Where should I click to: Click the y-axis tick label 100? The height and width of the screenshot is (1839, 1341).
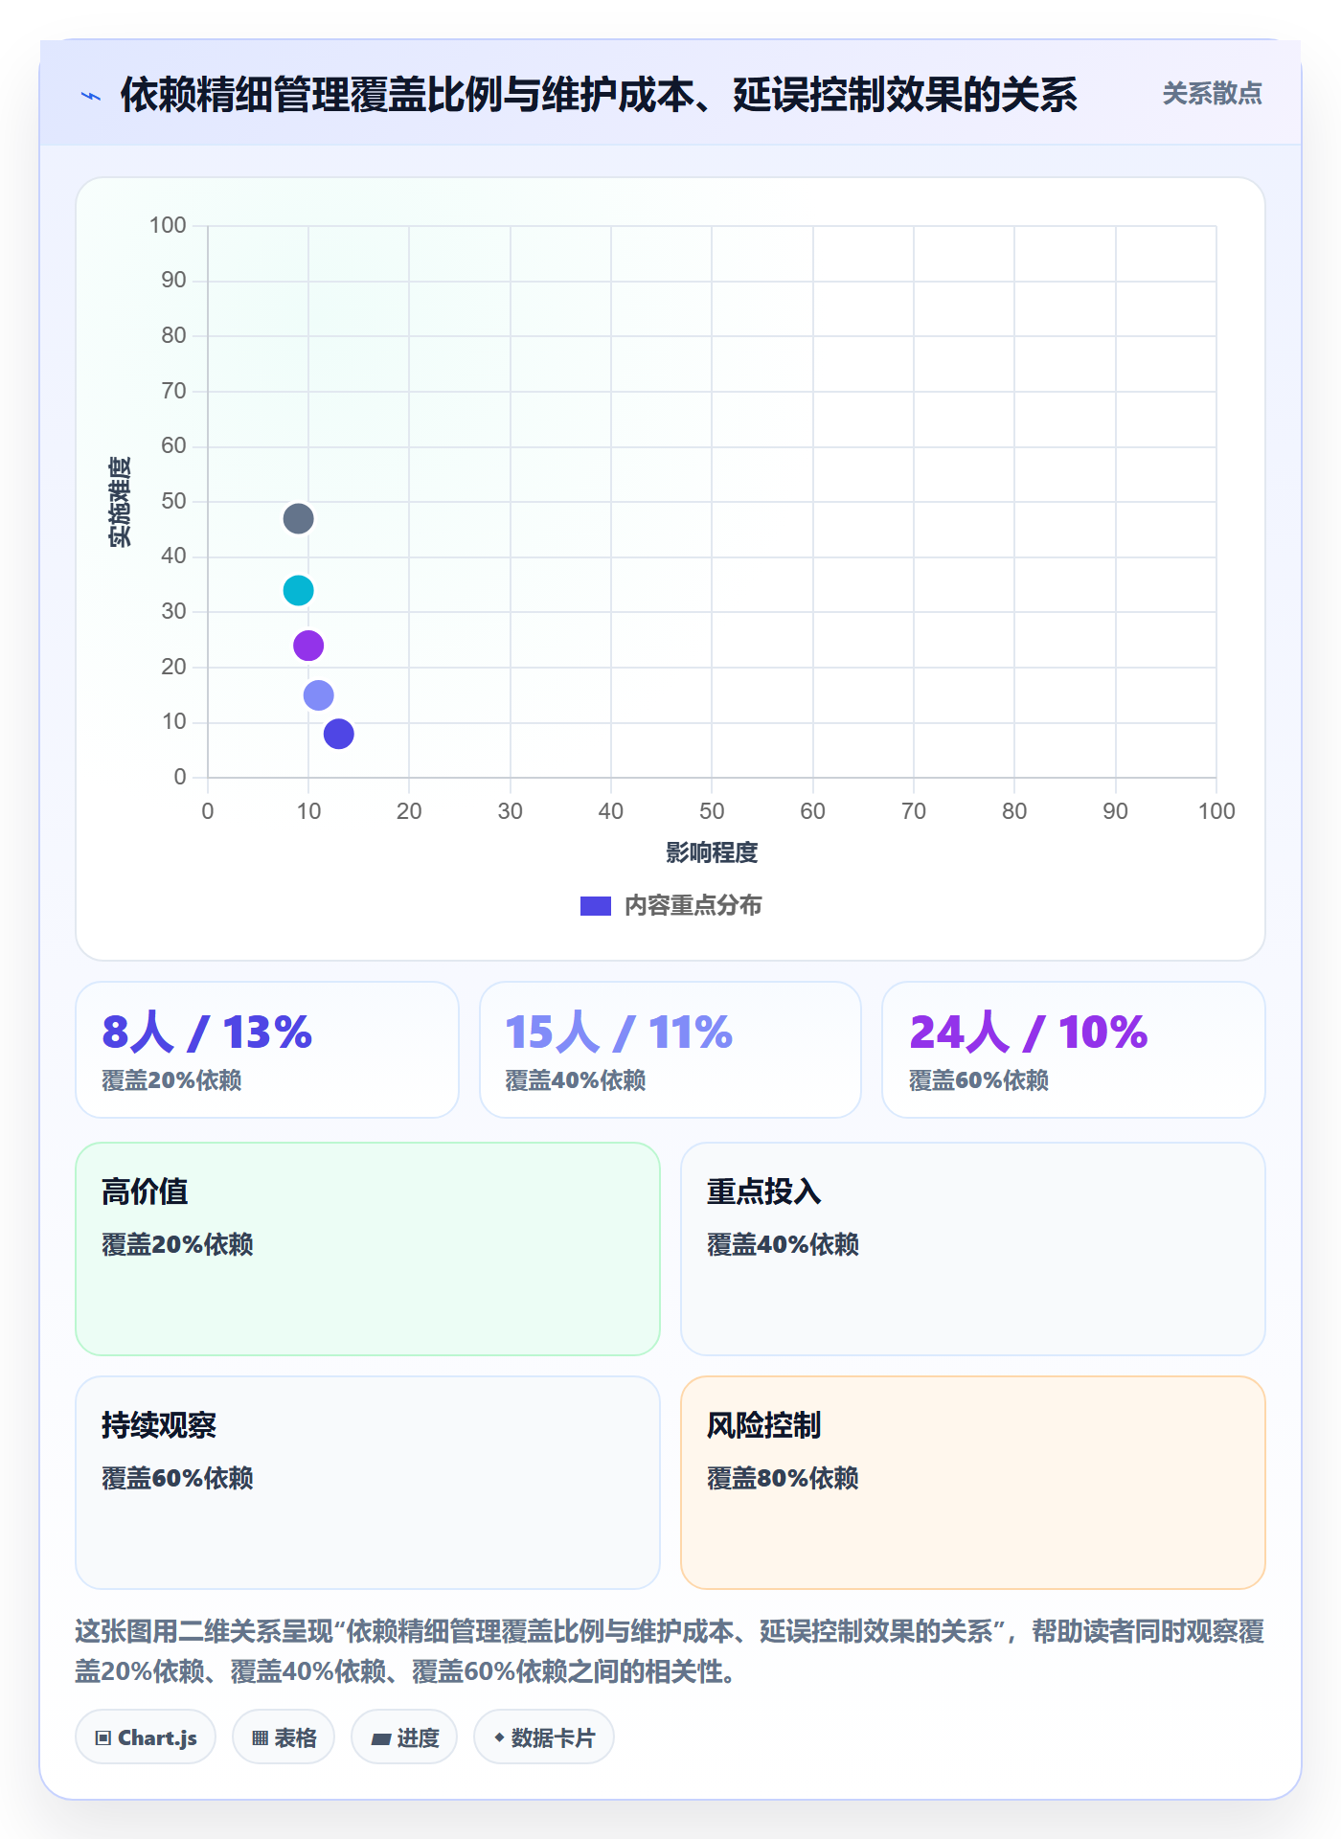coord(168,225)
